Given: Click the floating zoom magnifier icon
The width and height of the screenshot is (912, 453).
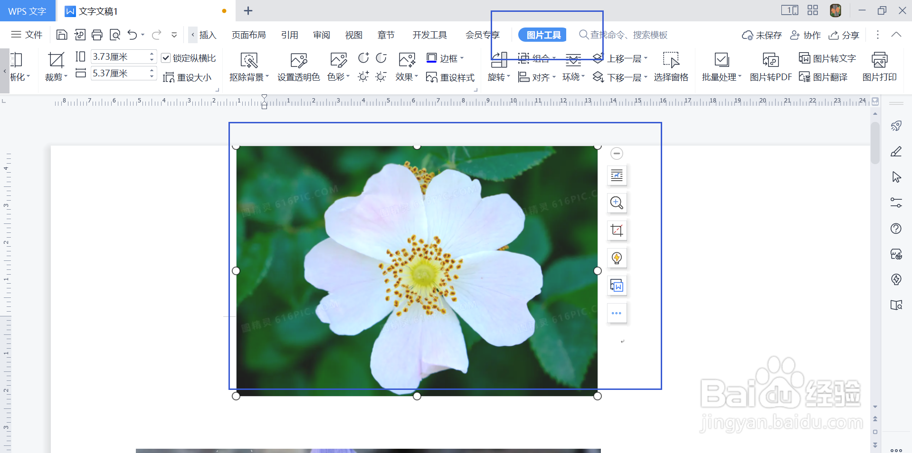Looking at the screenshot, I should 617,203.
